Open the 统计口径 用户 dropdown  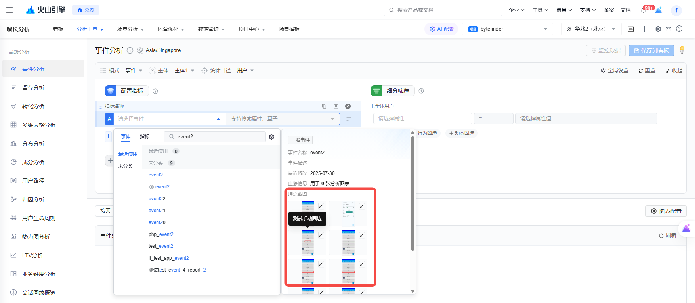pyautogui.click(x=245, y=71)
